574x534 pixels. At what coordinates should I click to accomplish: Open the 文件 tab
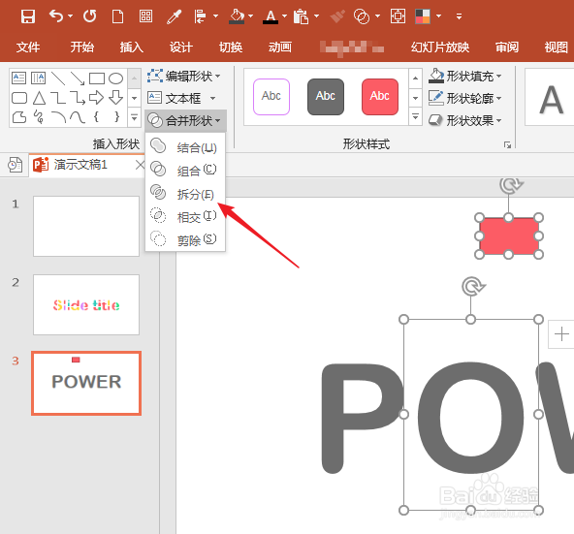tap(28, 47)
